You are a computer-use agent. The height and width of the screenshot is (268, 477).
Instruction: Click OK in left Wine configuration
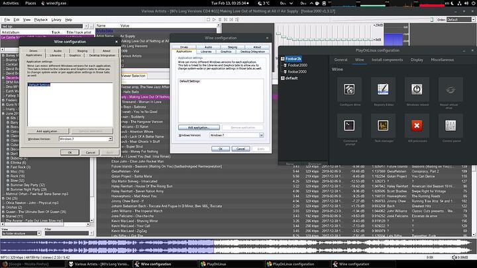pos(70,153)
